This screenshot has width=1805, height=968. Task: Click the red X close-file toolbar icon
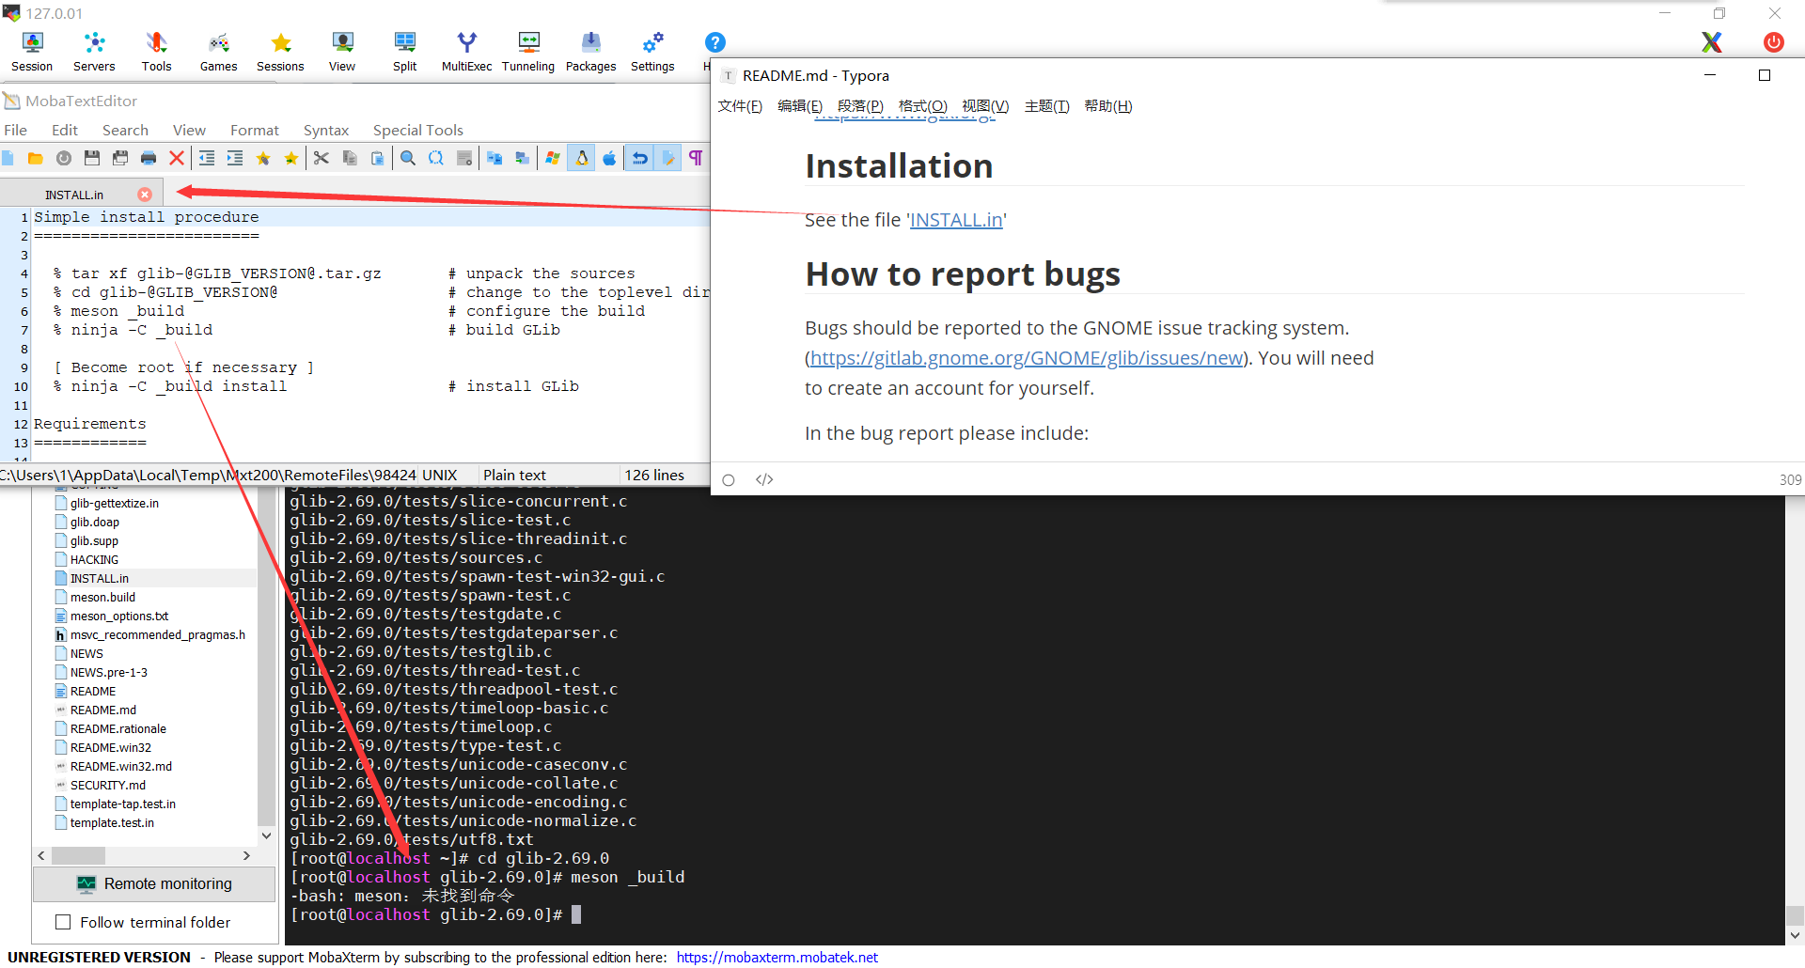click(x=176, y=158)
